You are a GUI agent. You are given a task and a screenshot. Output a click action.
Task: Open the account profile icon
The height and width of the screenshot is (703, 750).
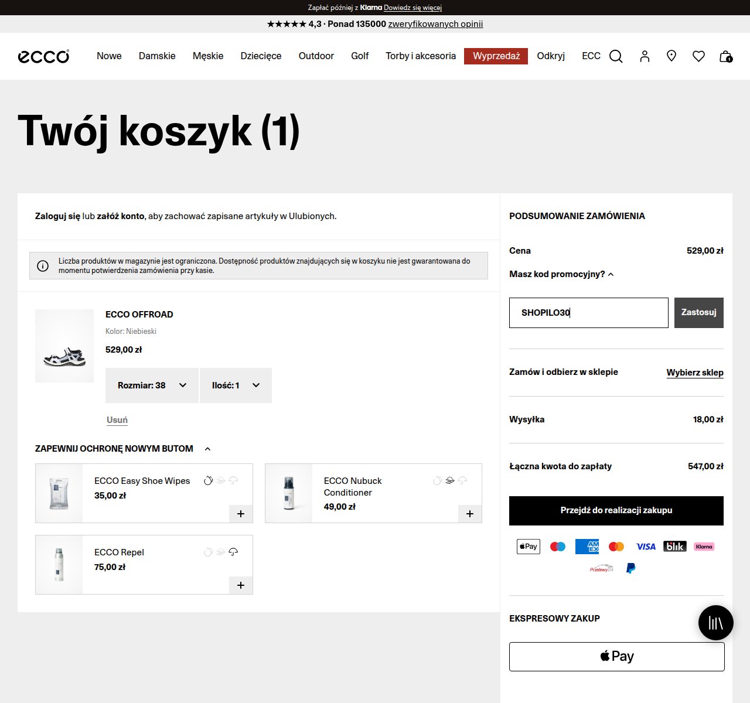tap(645, 56)
